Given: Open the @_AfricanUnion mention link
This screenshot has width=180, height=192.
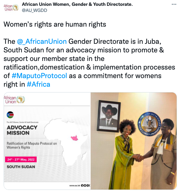Looking at the screenshot, I should point(42,41).
